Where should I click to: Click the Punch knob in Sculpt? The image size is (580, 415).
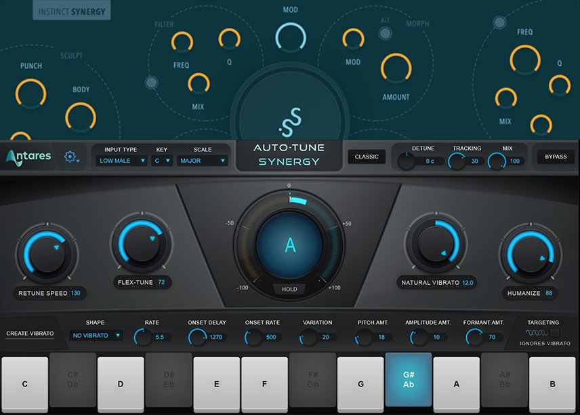tap(30, 94)
